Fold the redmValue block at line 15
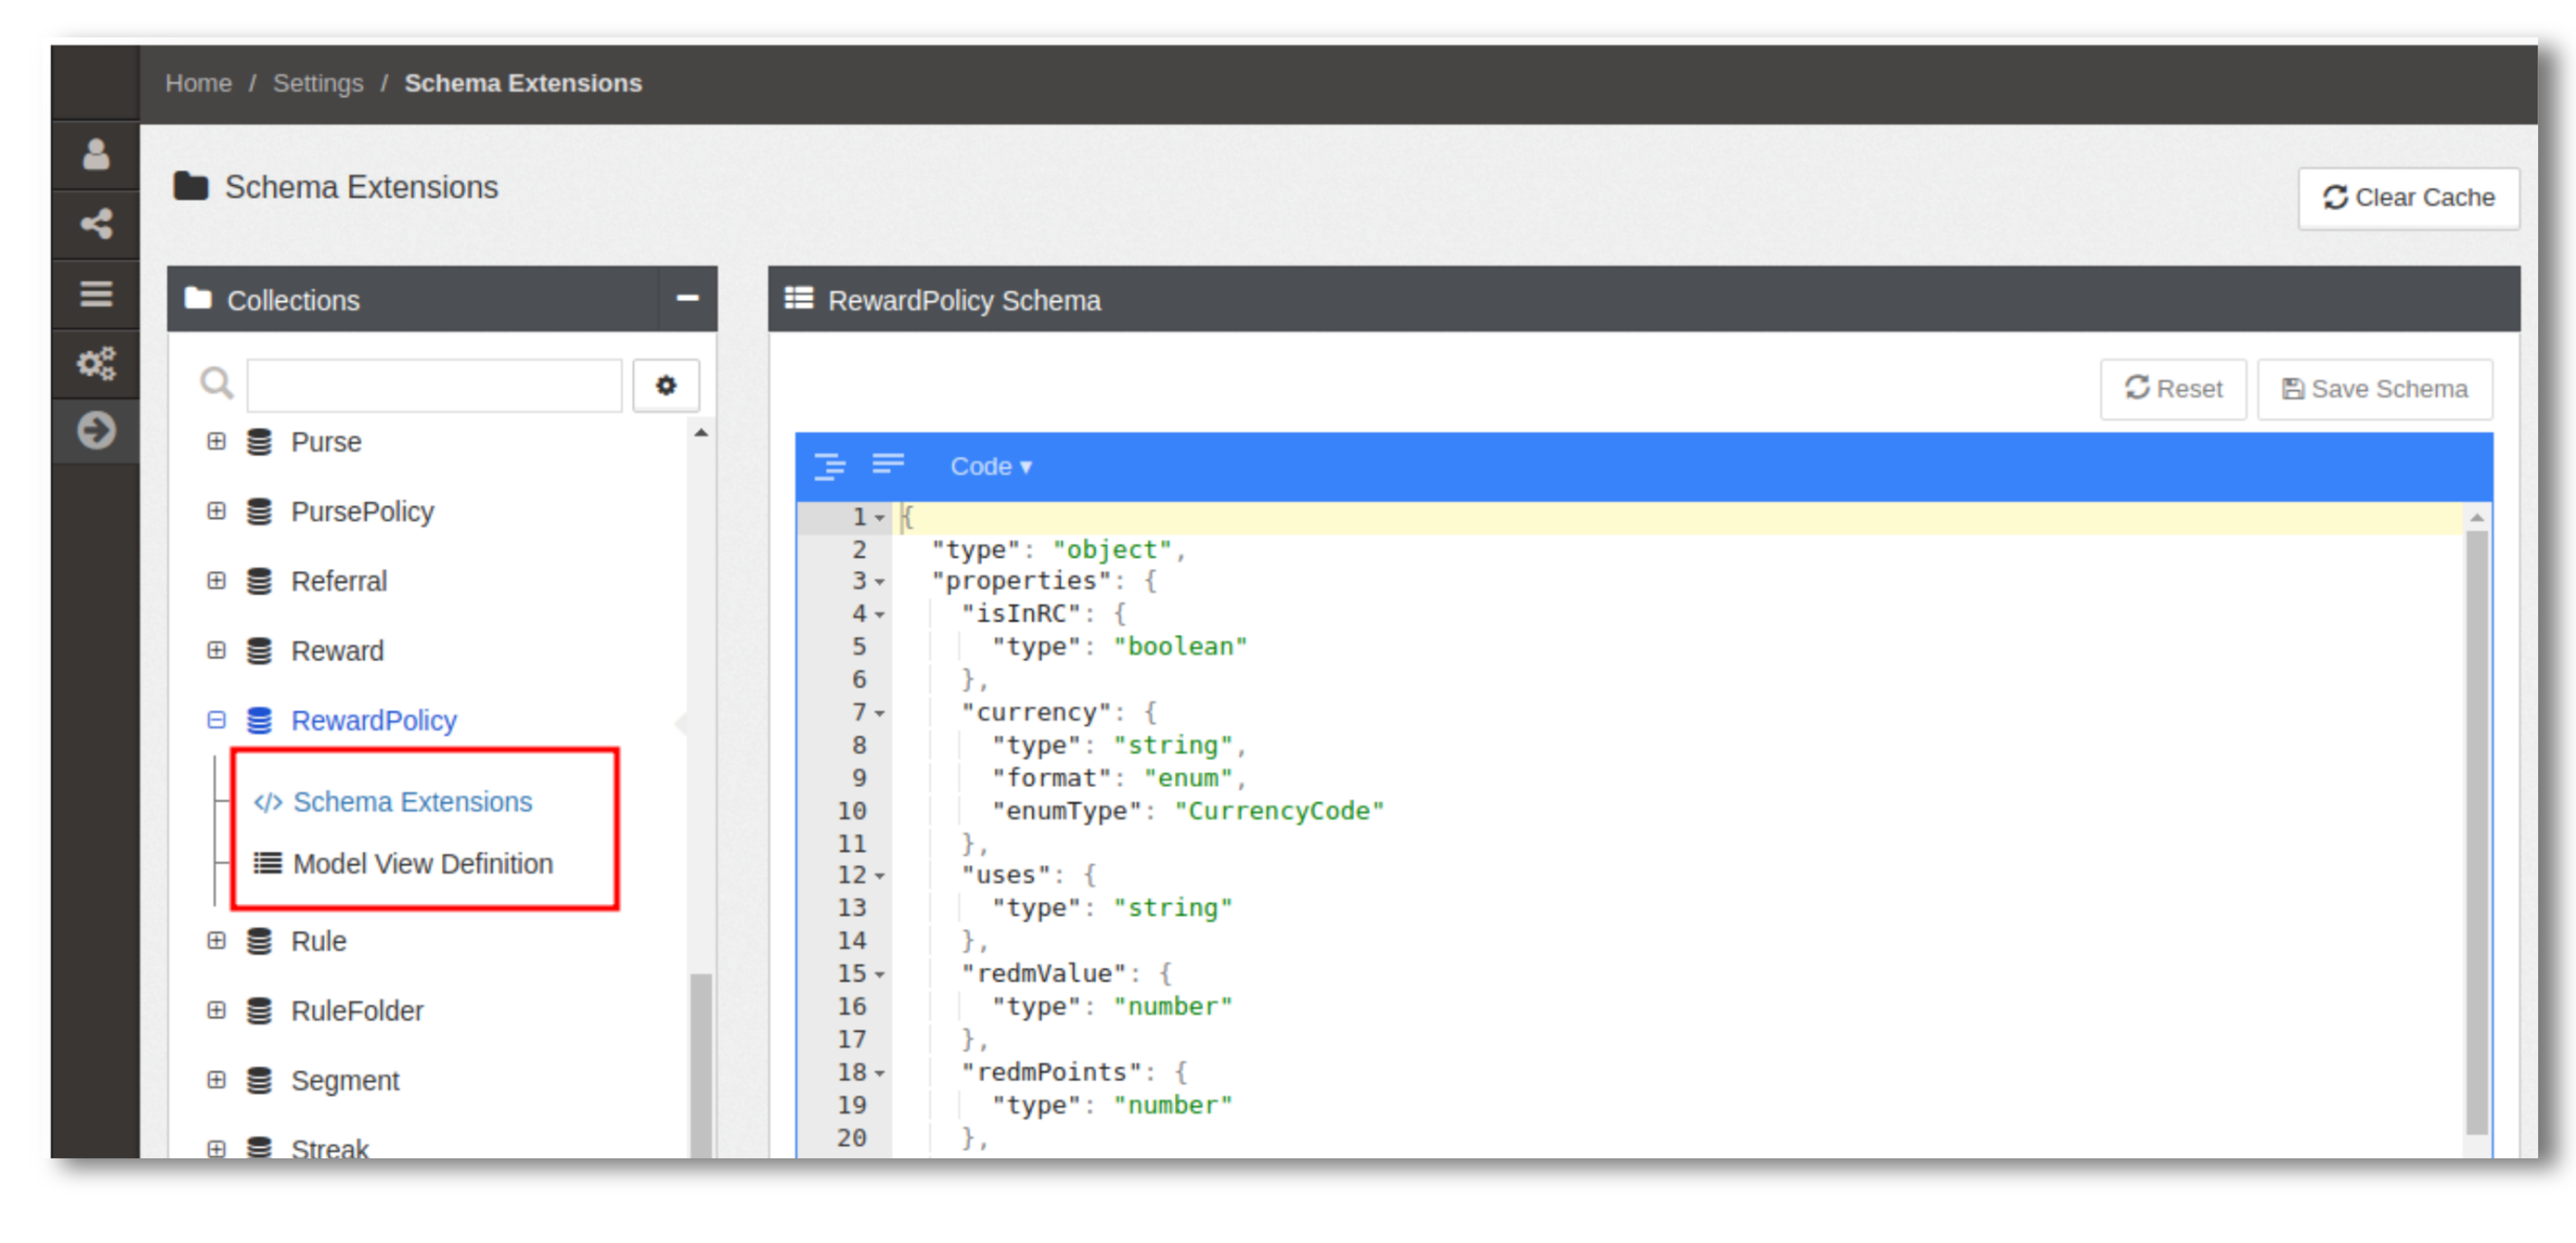The height and width of the screenshot is (1243, 2576). coord(880,975)
